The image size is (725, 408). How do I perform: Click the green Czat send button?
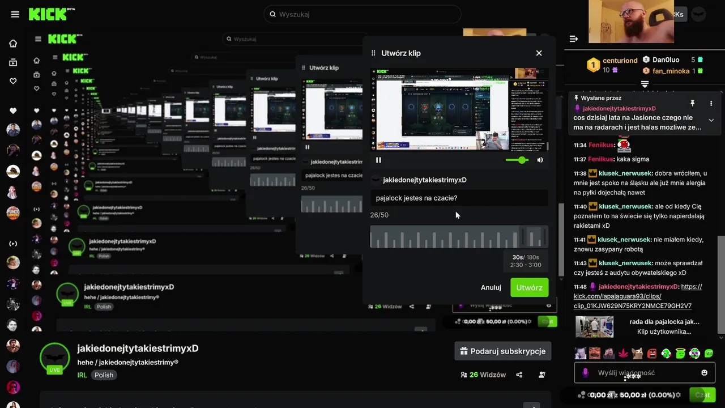coord(702,395)
